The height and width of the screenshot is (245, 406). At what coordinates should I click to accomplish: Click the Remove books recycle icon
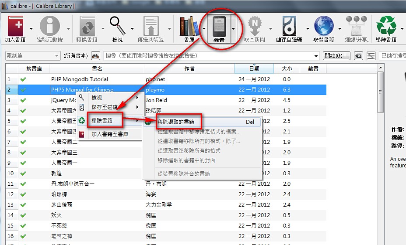click(386, 26)
